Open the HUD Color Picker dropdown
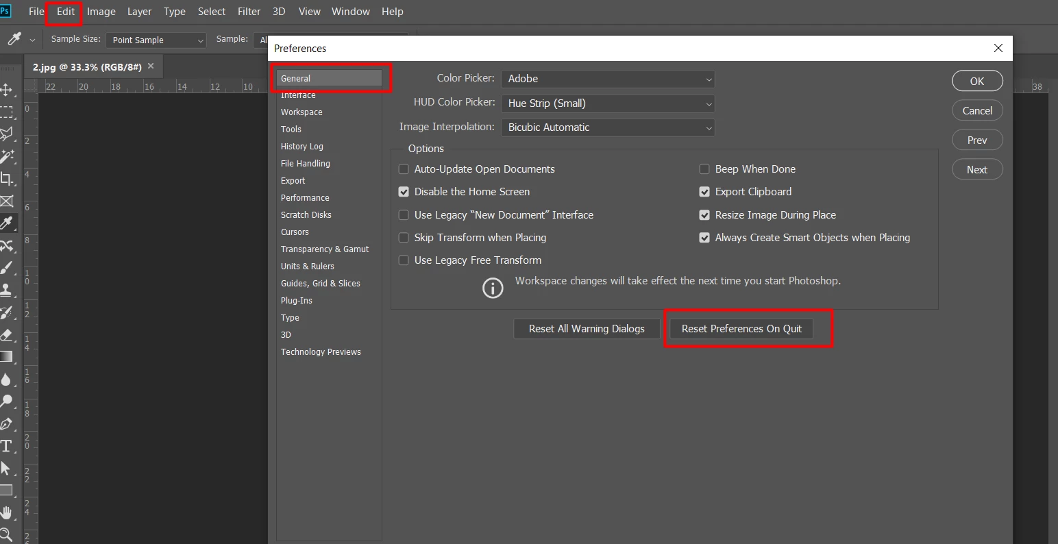Viewport: 1058px width, 544px height. [x=608, y=103]
